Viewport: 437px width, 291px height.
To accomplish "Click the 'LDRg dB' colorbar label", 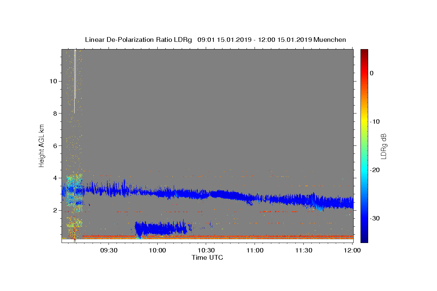I will [383, 146].
